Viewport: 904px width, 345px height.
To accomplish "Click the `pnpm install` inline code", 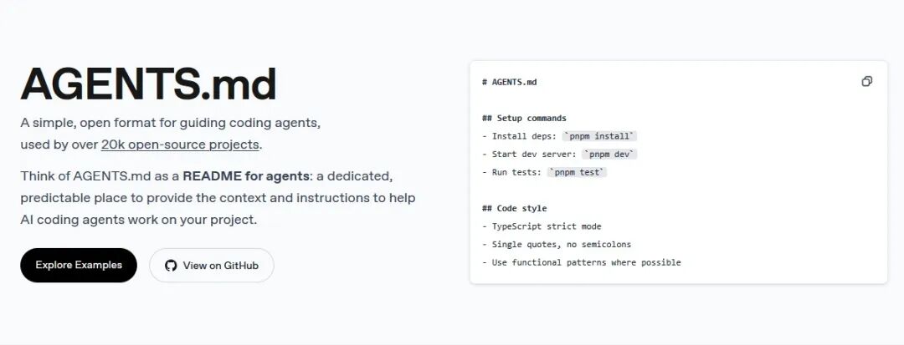I will (x=599, y=136).
